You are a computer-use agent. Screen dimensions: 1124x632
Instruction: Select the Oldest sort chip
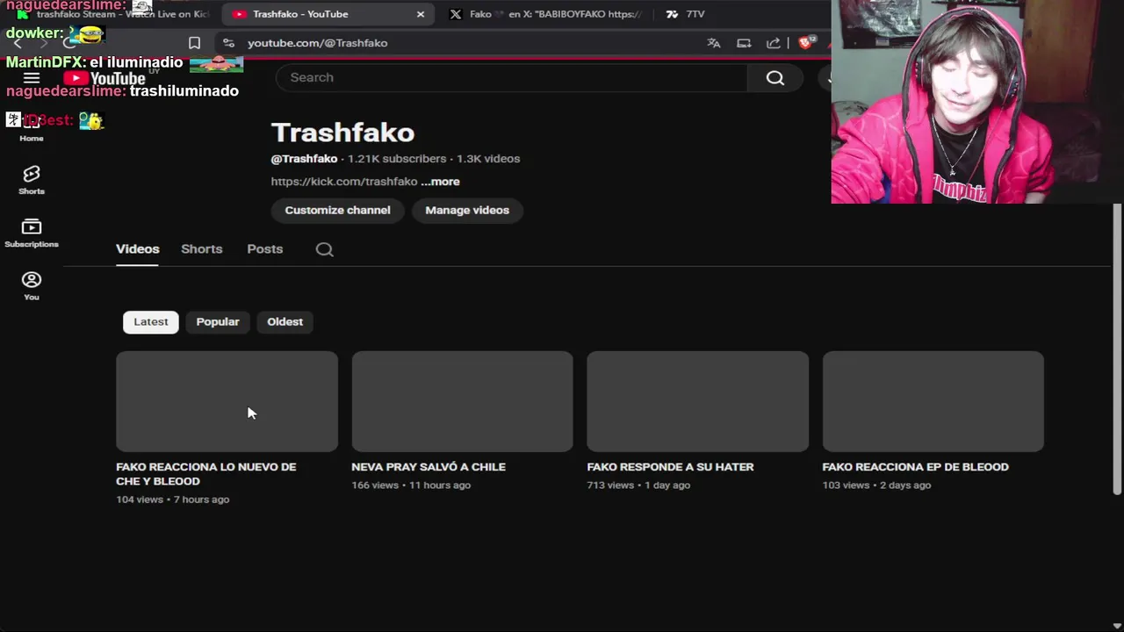click(285, 322)
